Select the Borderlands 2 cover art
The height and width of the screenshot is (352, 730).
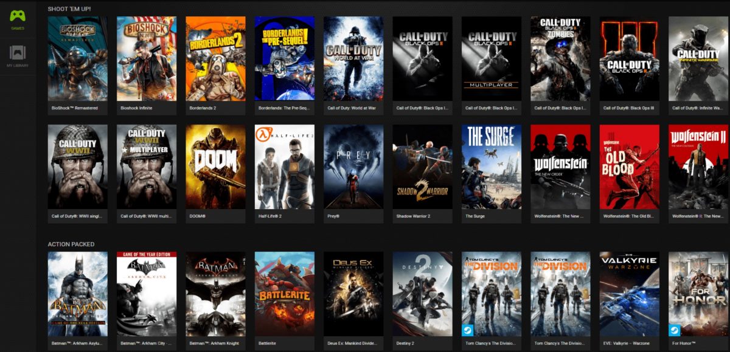[215, 58]
